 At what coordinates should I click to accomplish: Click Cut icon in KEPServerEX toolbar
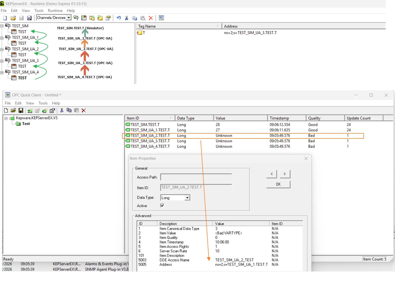coord(126,18)
